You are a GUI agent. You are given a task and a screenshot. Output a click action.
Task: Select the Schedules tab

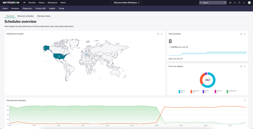pos(15,8)
